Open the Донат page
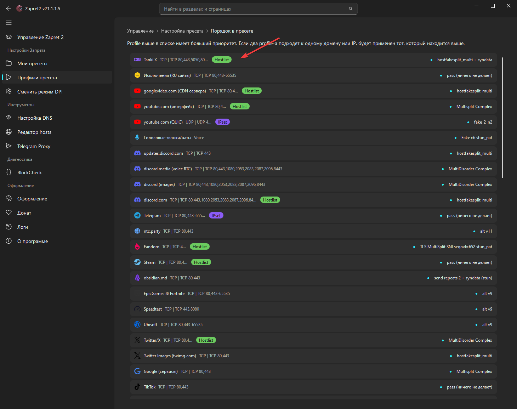The width and height of the screenshot is (517, 409). tap(57, 213)
